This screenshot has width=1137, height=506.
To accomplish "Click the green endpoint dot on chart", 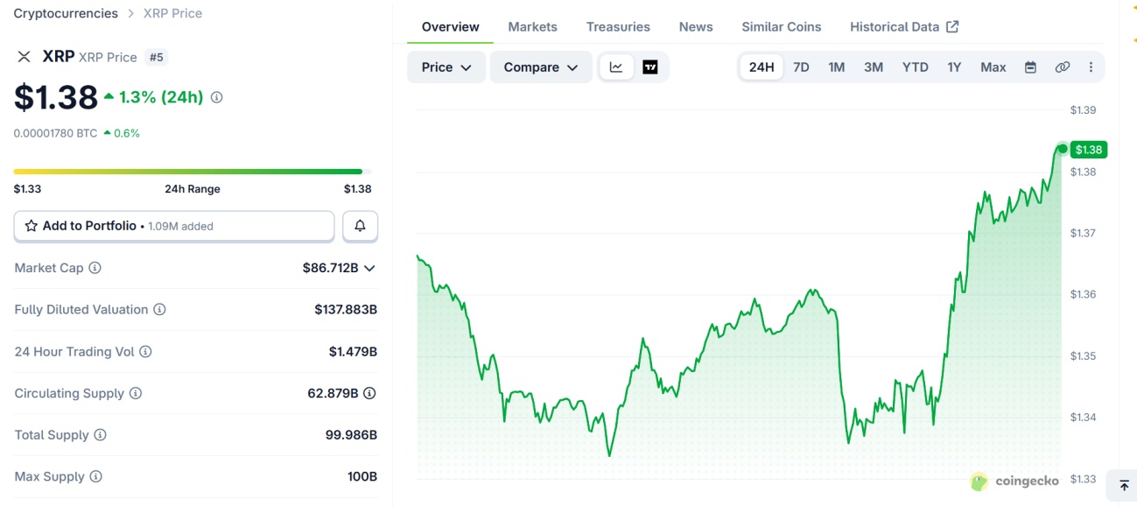I will click(x=1063, y=149).
